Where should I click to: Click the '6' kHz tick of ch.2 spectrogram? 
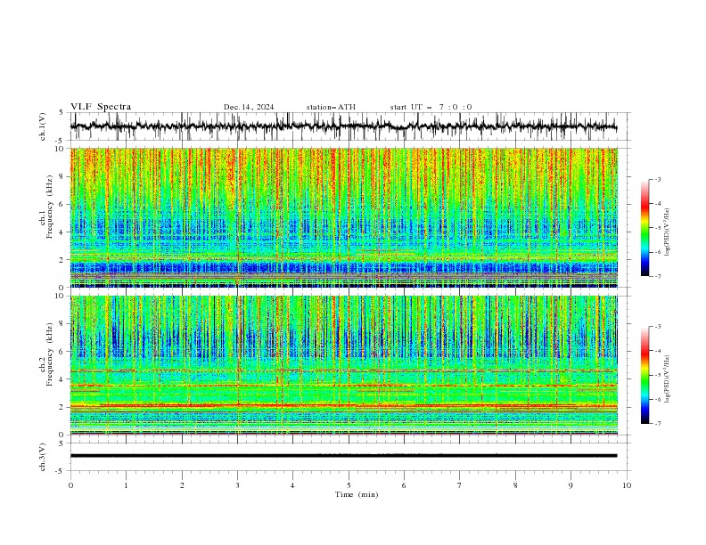[x=62, y=352]
